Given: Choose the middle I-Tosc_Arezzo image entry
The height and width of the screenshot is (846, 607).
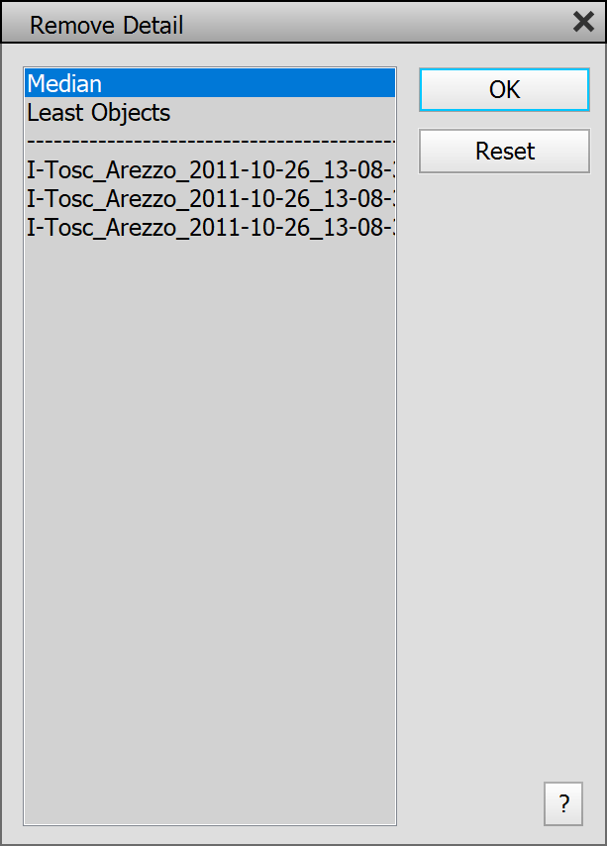Looking at the screenshot, I should coord(210,198).
